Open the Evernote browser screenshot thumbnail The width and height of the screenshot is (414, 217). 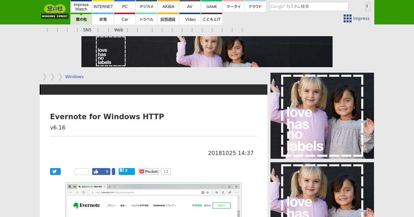[x=154, y=200]
